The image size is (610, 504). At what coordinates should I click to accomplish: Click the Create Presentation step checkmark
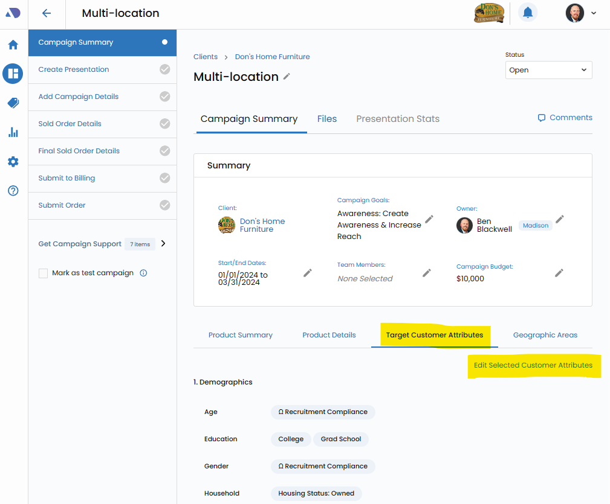(164, 69)
